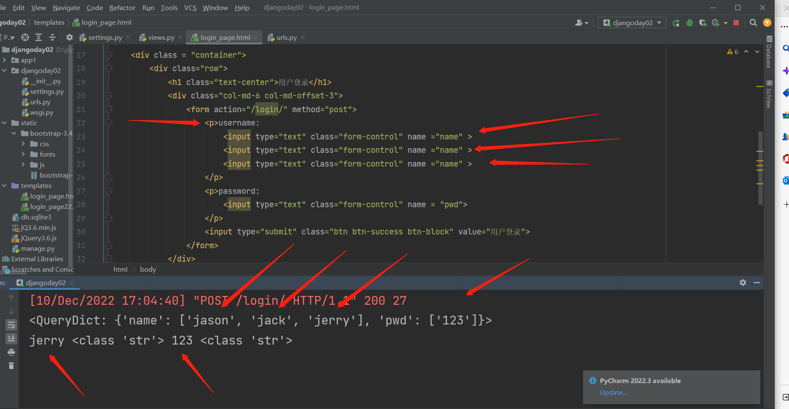The height and width of the screenshot is (409, 789).
Task: Select db.sqlite3 in project tree
Action: point(36,217)
